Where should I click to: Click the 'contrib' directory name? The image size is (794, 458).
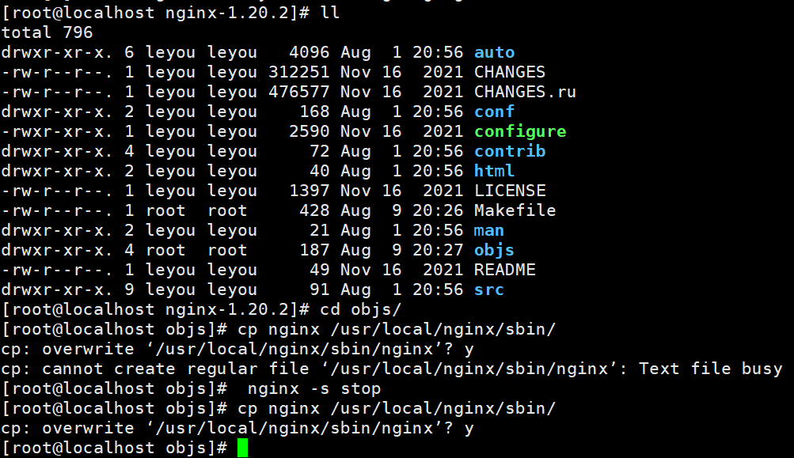510,151
